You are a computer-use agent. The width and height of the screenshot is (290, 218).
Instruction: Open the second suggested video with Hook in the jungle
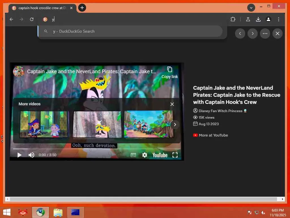click(97, 124)
